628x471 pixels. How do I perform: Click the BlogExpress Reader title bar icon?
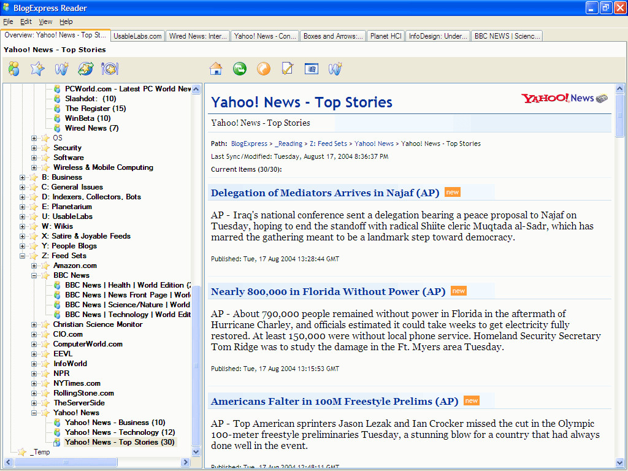(x=6, y=7)
